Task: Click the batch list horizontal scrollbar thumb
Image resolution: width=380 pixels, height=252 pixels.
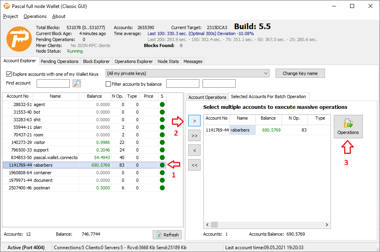Action: point(214,224)
